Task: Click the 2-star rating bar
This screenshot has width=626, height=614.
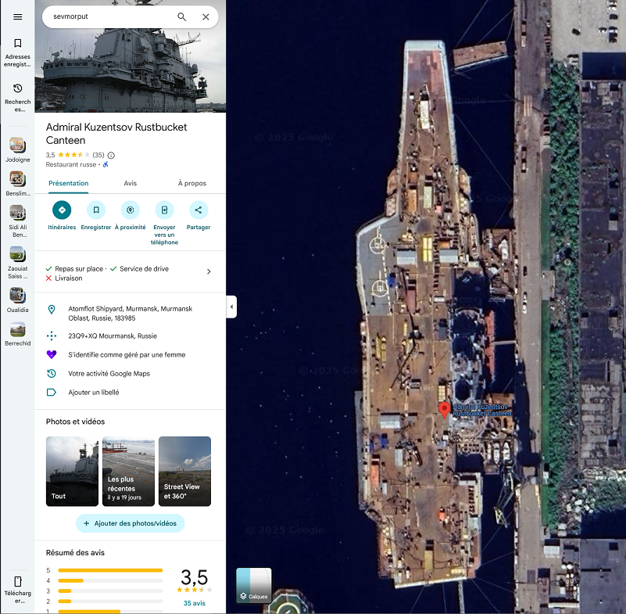Action: (110, 601)
